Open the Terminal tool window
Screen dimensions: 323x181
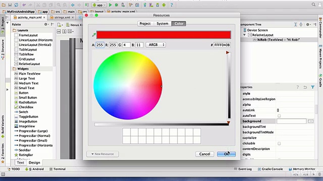point(57,169)
